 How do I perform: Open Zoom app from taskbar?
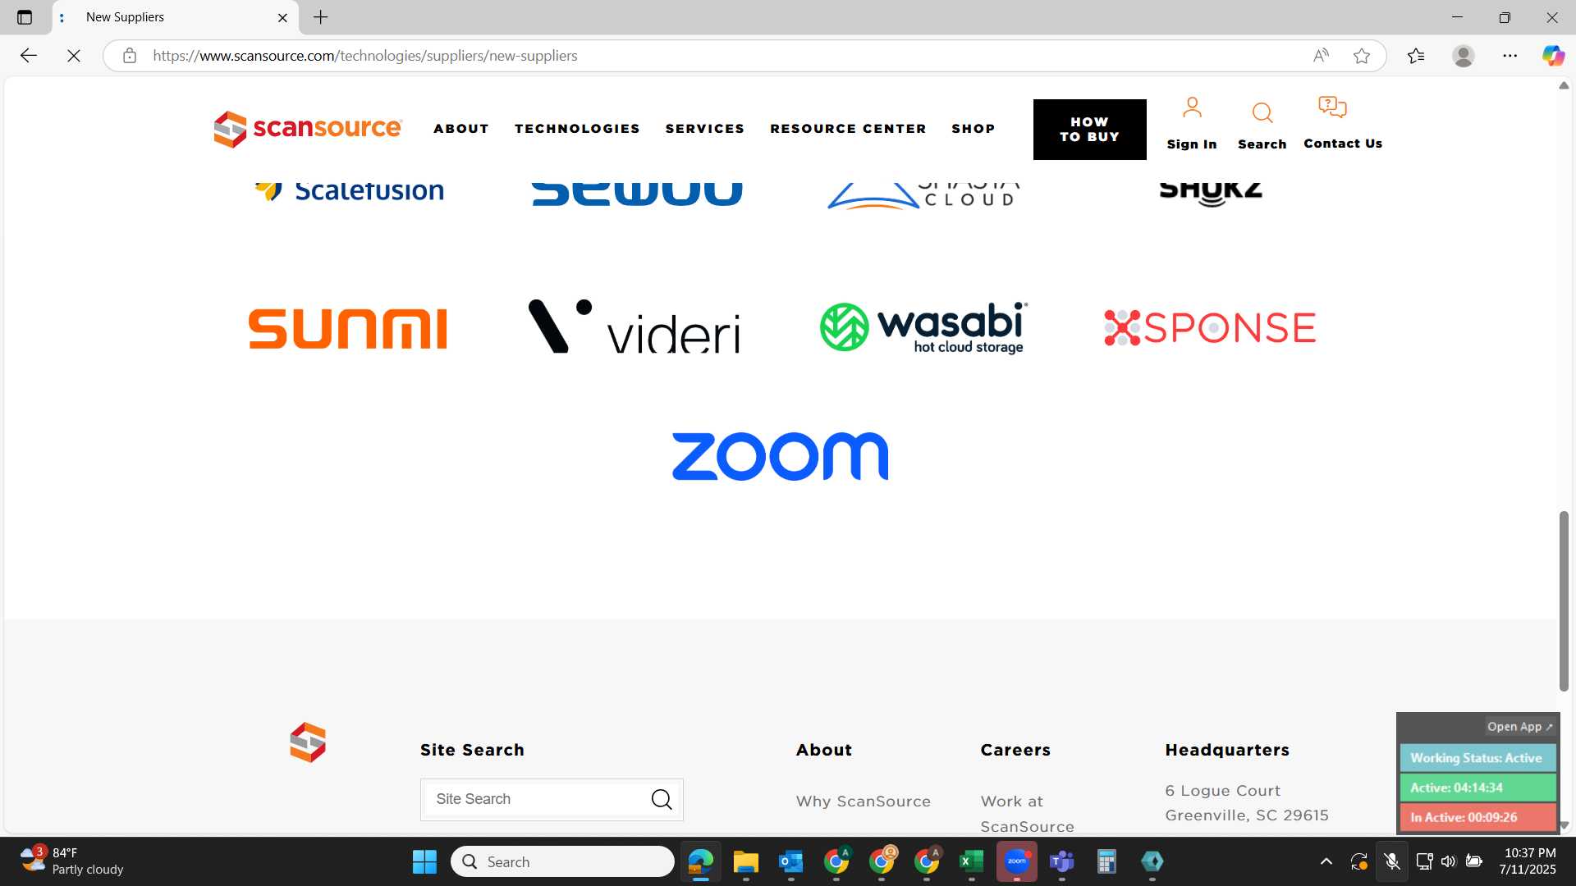tap(1017, 861)
